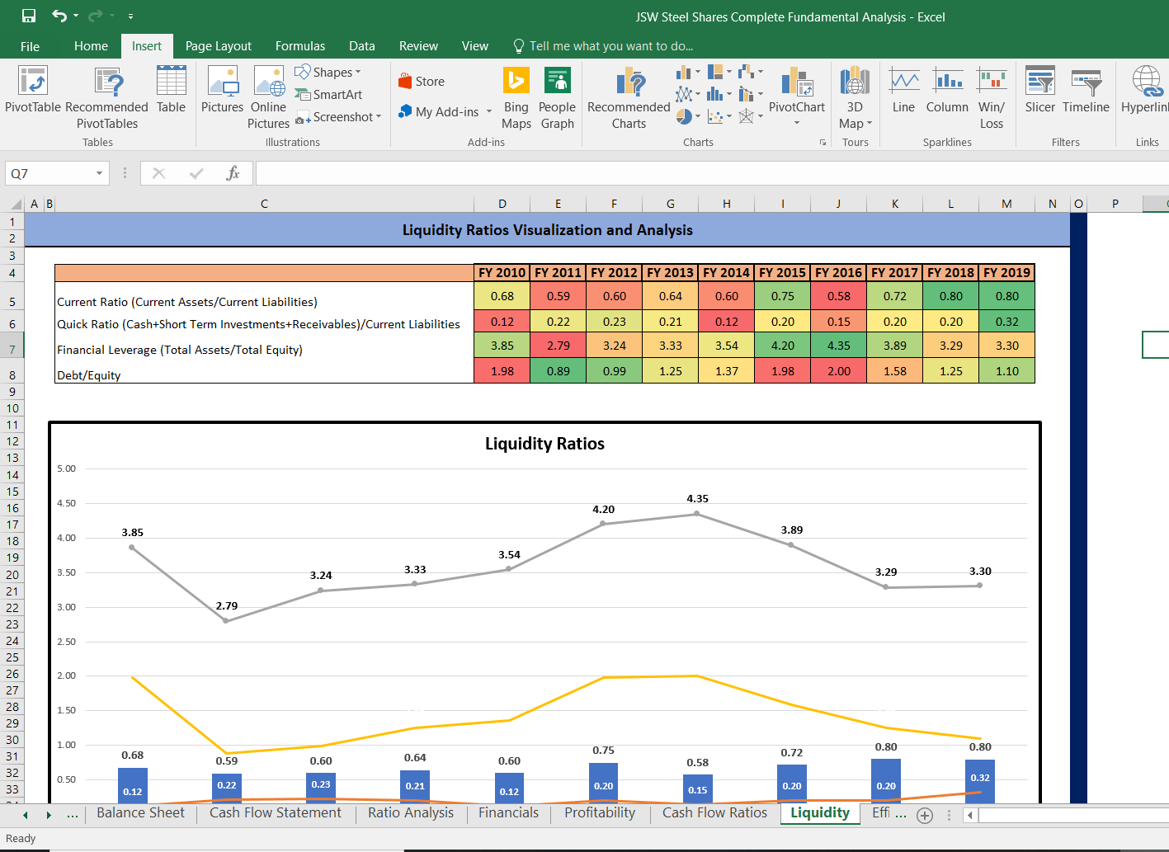
Task: Open the Formulas ribbon tab
Action: [x=300, y=46]
